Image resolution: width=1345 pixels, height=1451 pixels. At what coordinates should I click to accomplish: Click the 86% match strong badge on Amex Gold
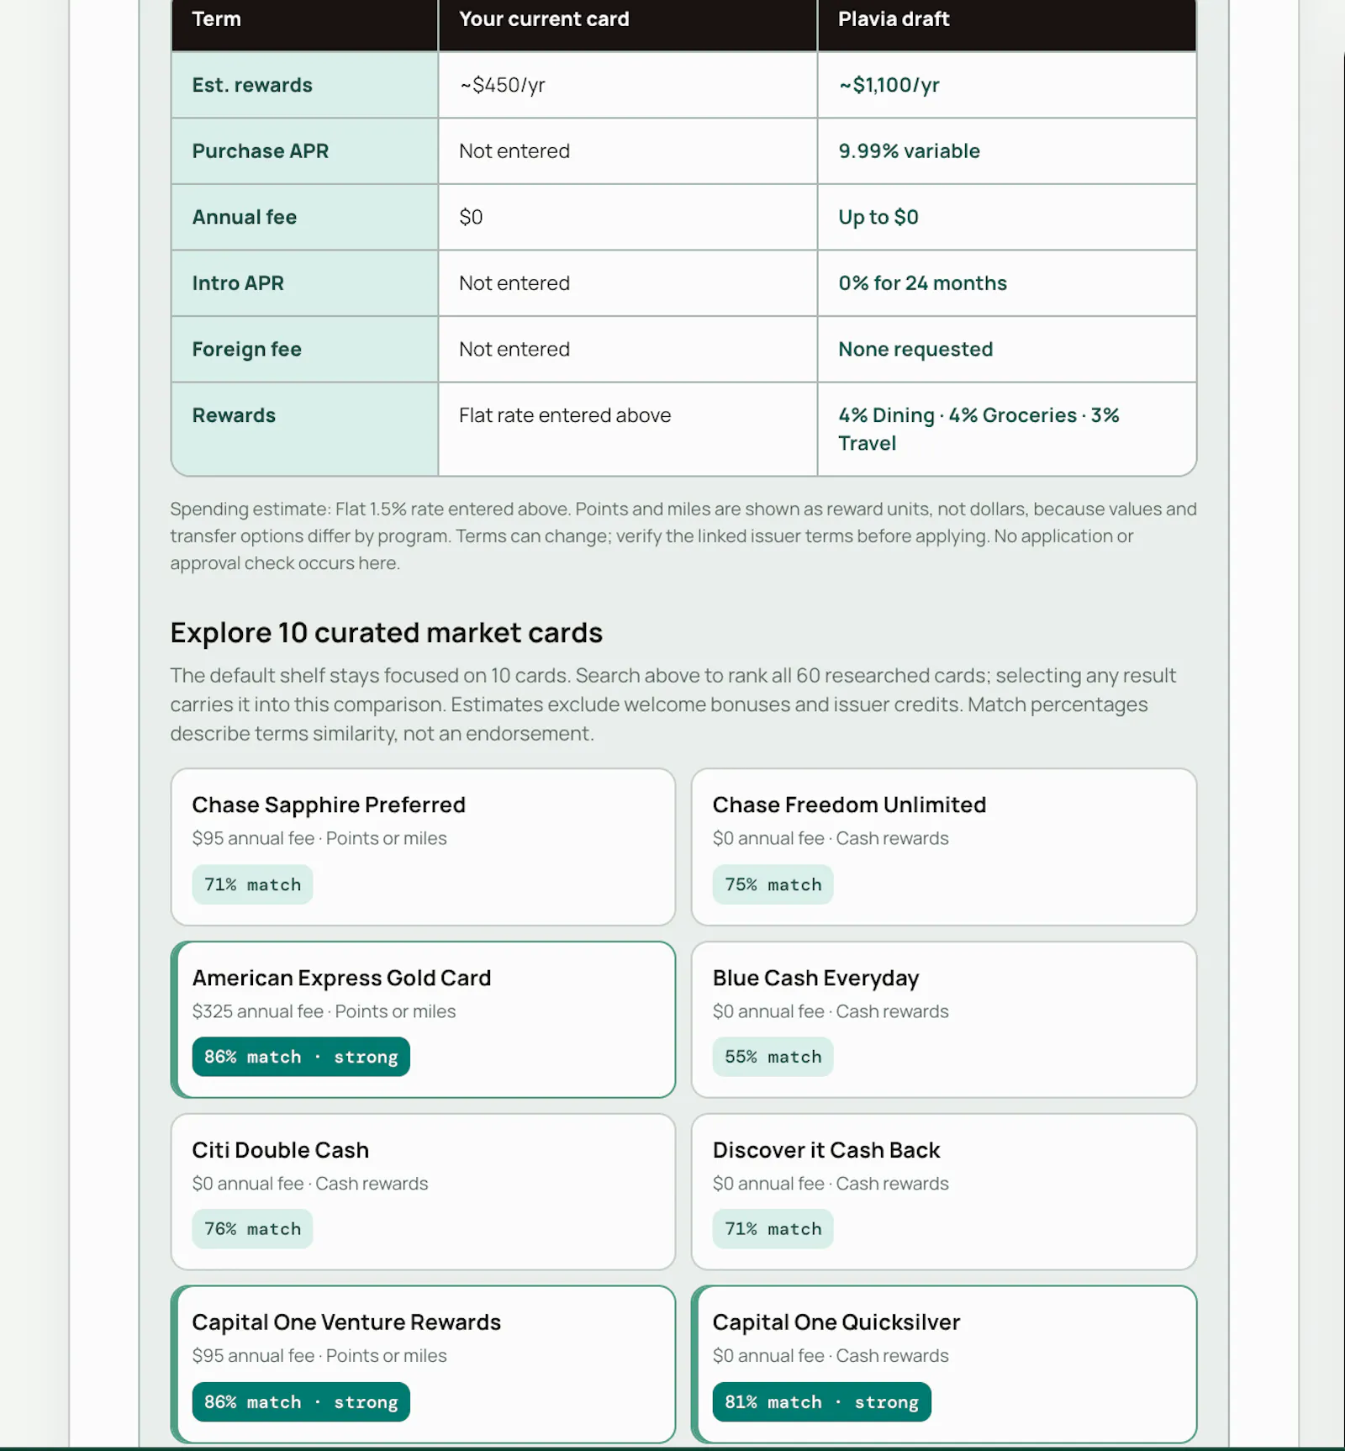tap(301, 1057)
